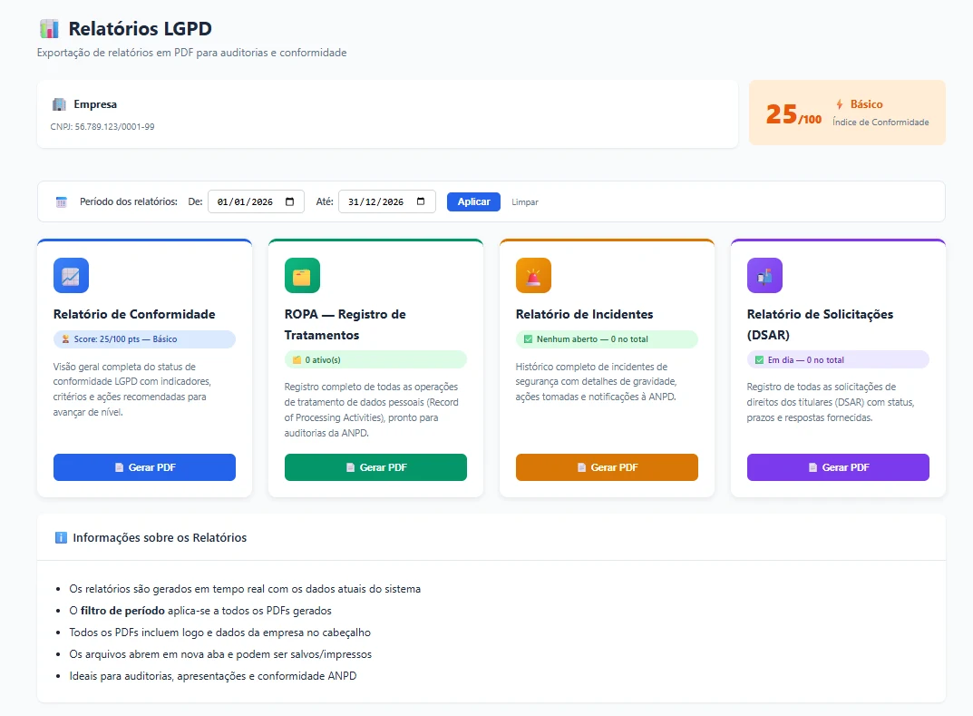This screenshot has height=716, width=973.
Task: Click the Score: 25/100 pts — Básico badge
Action: (x=144, y=339)
